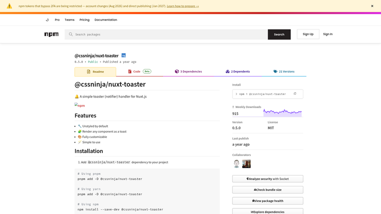Select the Readme tab
The image size is (381, 214).
tap(95, 72)
